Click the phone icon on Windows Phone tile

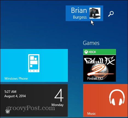point(34,63)
